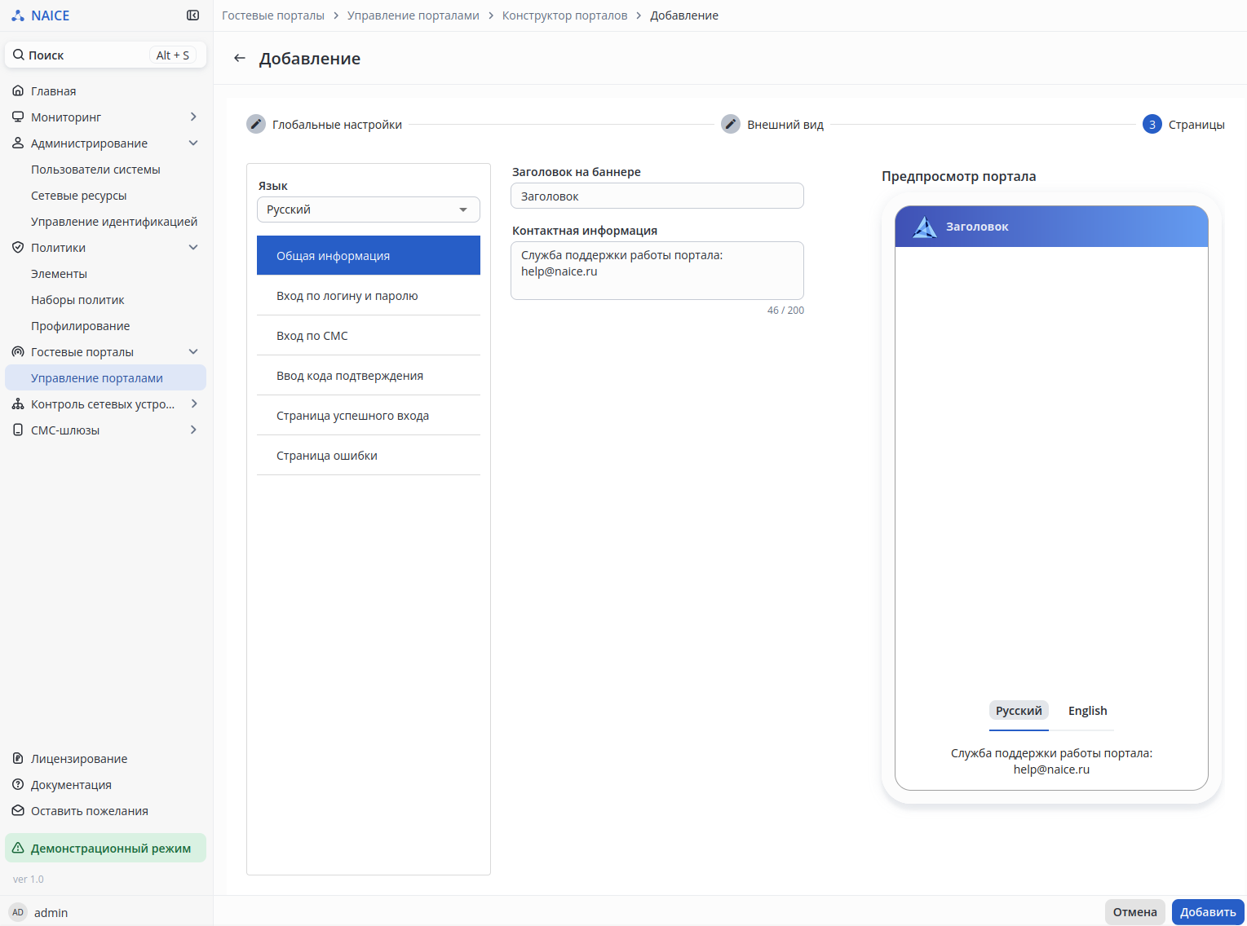Open Управление порталами breadcrumb link
The height and width of the screenshot is (926, 1247).
[x=413, y=15]
